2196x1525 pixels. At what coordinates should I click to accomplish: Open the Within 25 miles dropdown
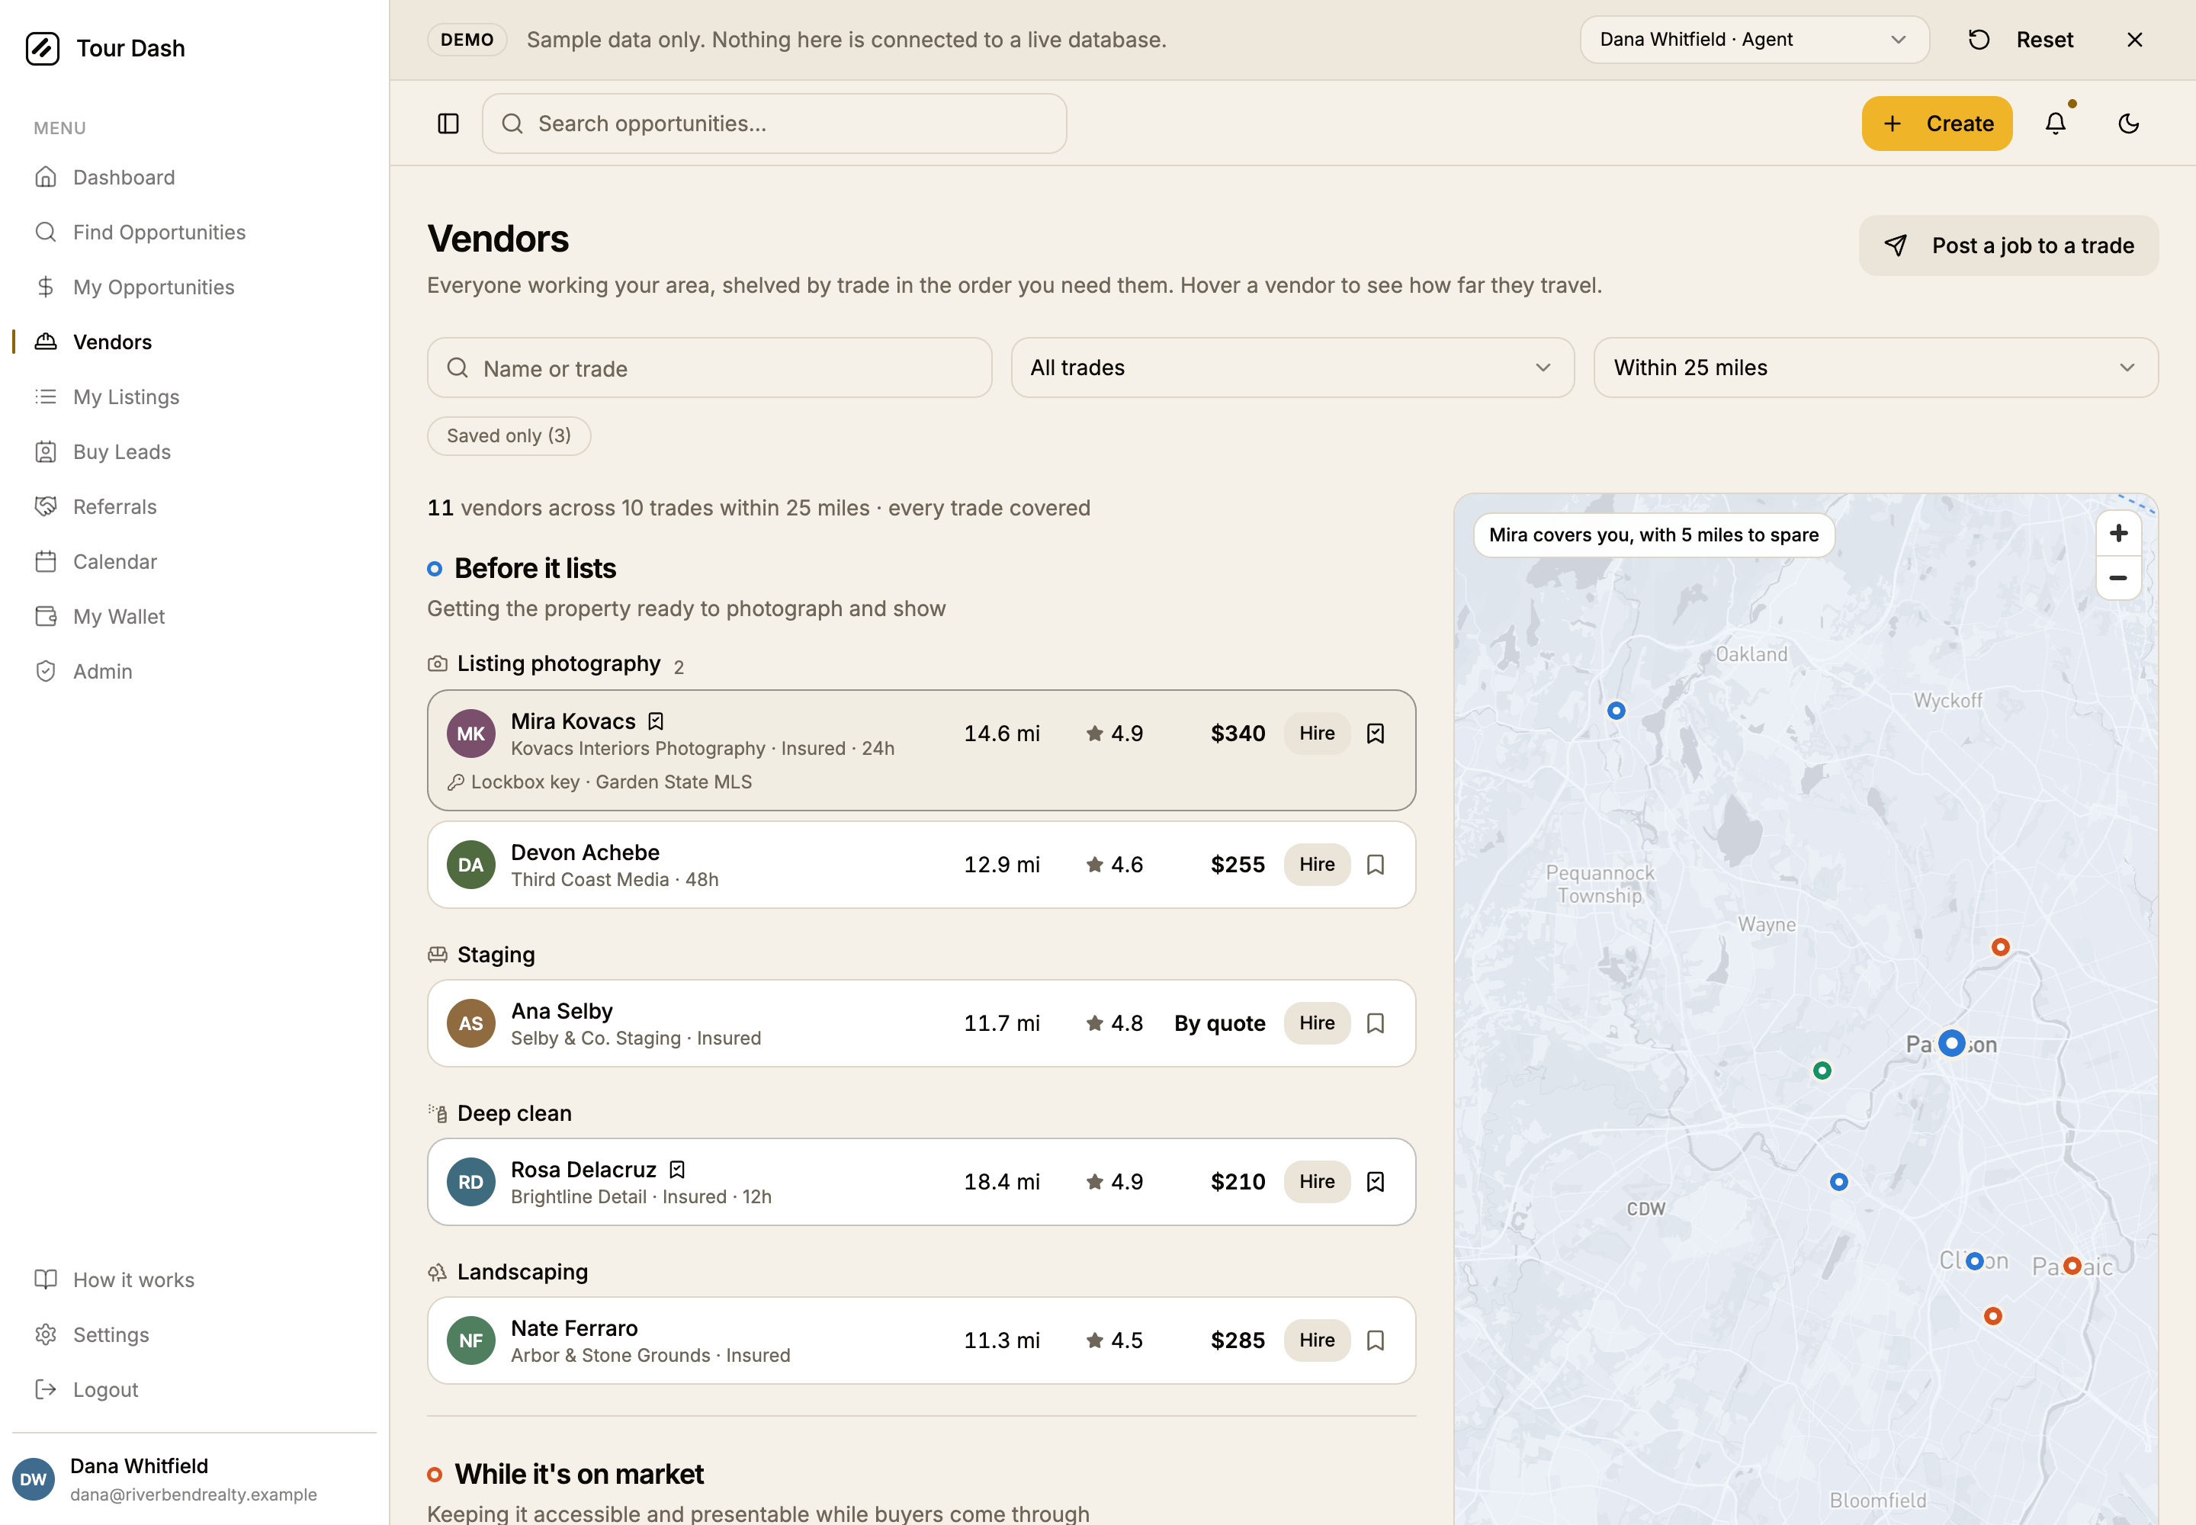[x=1875, y=367]
